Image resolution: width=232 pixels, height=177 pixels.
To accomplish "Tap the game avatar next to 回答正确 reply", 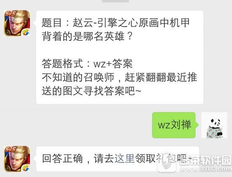I will point(17,159).
